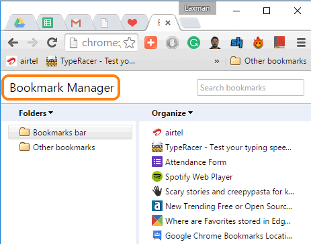Switch to the blank page tab

[104, 23]
